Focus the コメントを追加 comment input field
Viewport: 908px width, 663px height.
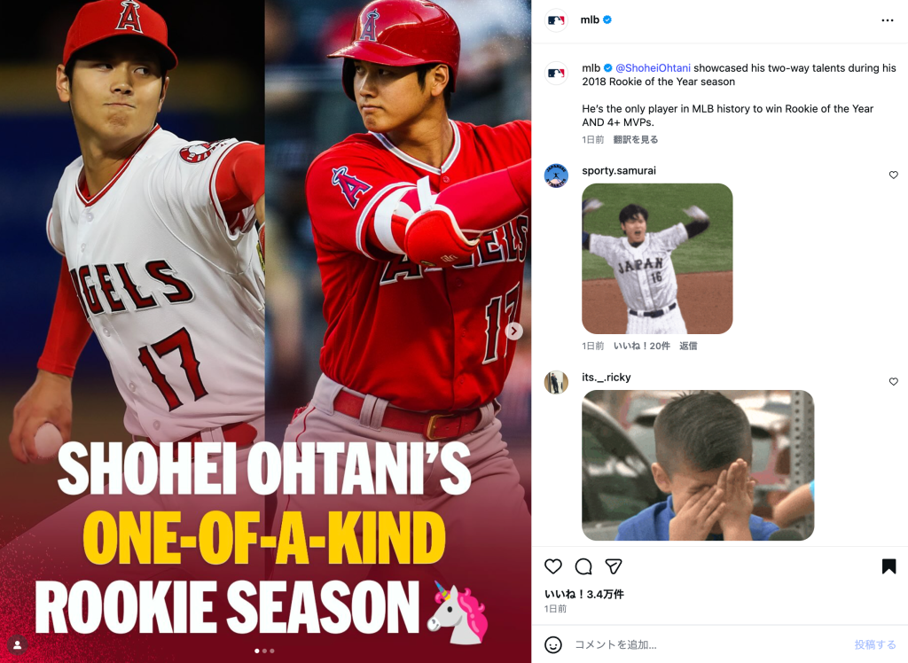click(709, 644)
